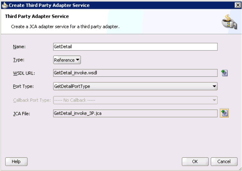Click the Type label
The image size is (242, 171).
[x=19, y=60]
